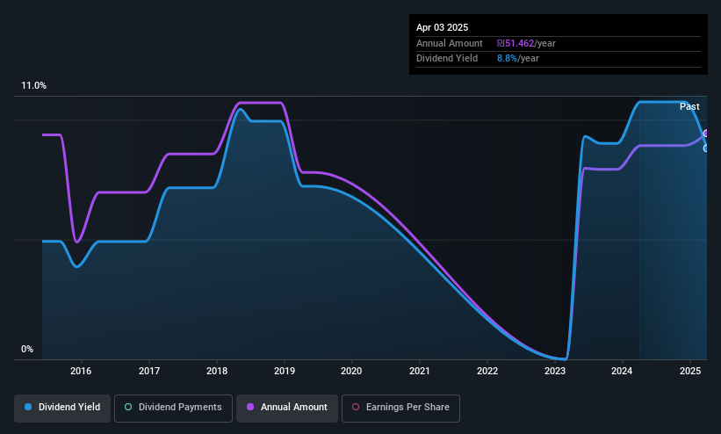The image size is (721, 434).
Task: Click the 0% y-axis label
Action: tap(27, 350)
